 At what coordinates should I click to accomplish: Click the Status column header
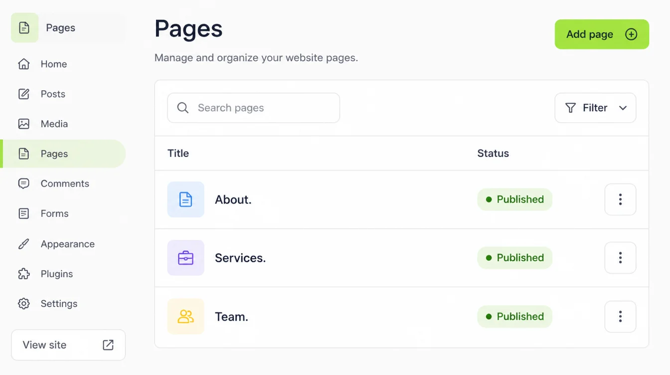pyautogui.click(x=493, y=153)
